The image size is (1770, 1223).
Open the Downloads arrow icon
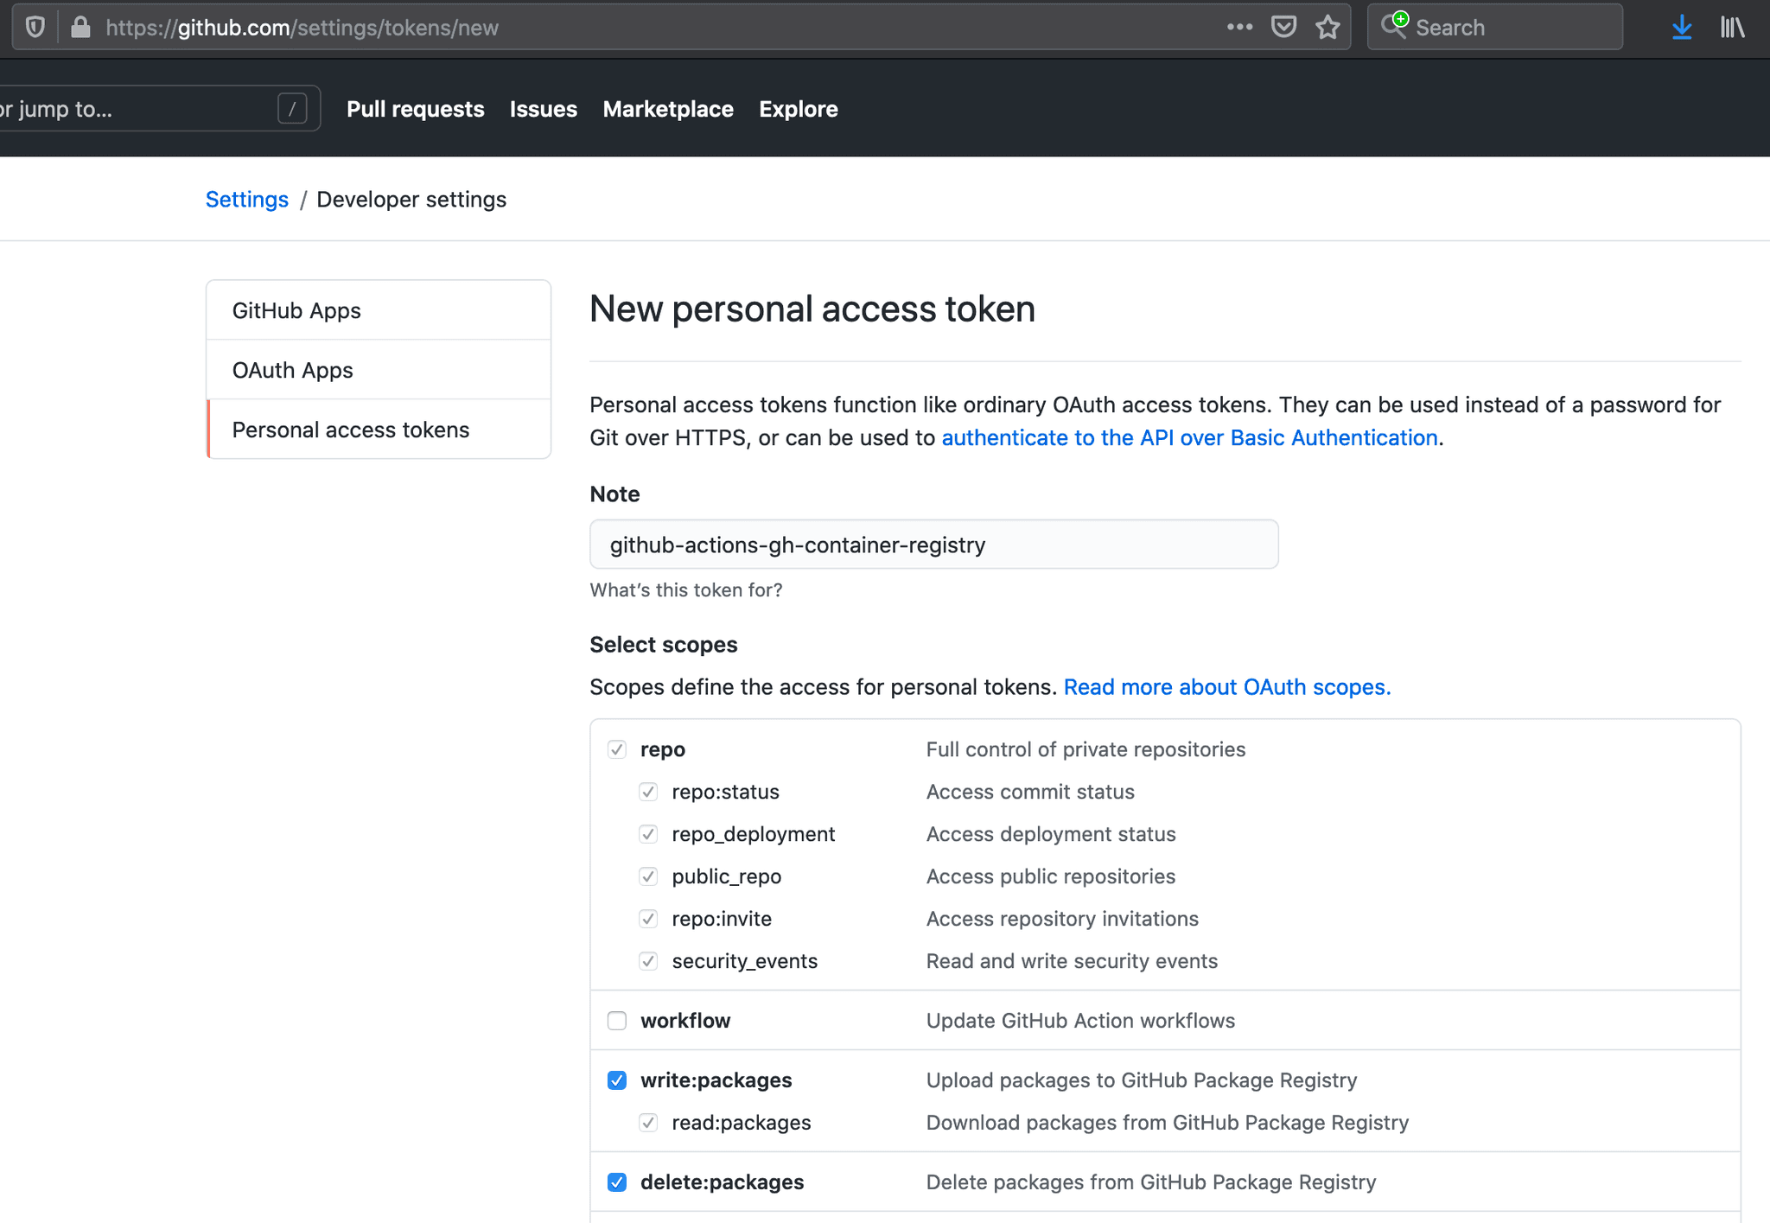pyautogui.click(x=1681, y=28)
